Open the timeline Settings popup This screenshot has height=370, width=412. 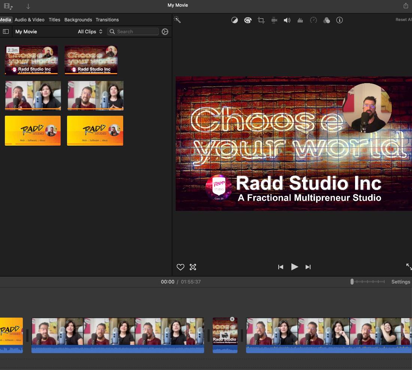(x=400, y=282)
